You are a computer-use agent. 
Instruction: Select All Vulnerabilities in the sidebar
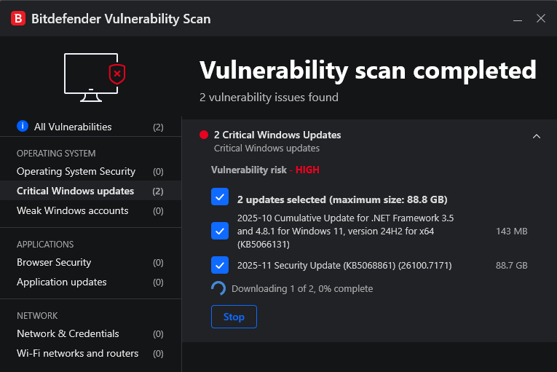[x=90, y=127]
